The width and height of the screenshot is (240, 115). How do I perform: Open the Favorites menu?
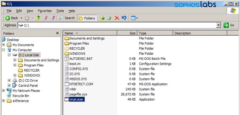coord(45,11)
